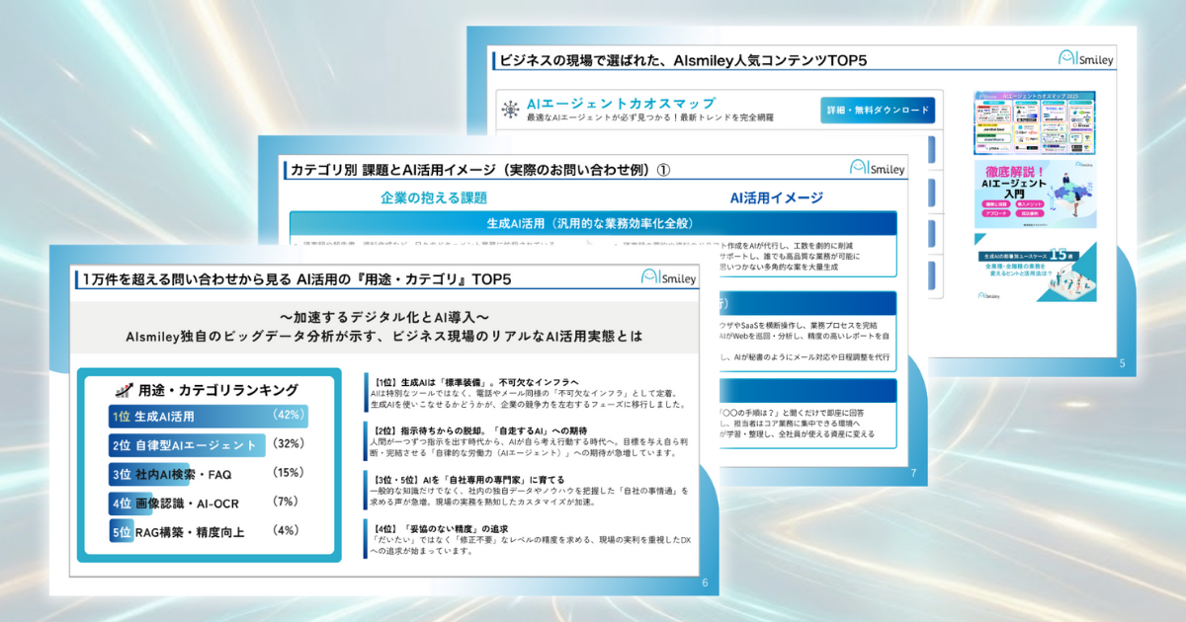Click the AIsmiley logo on slide 5
Viewport: 1186px width, 622px height.
[x=1085, y=58]
